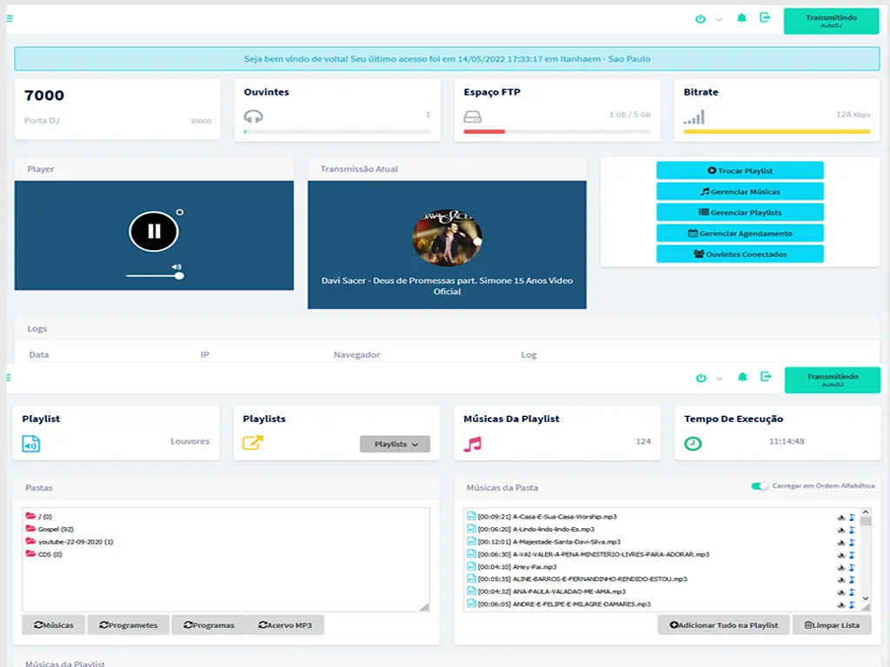This screenshot has height=667, width=890.
Task: Click the blue Playlist speaker icon
Action: click(x=31, y=444)
